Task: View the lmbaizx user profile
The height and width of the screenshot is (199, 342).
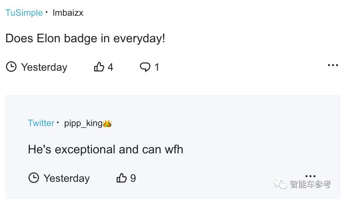Action: tap(68, 13)
